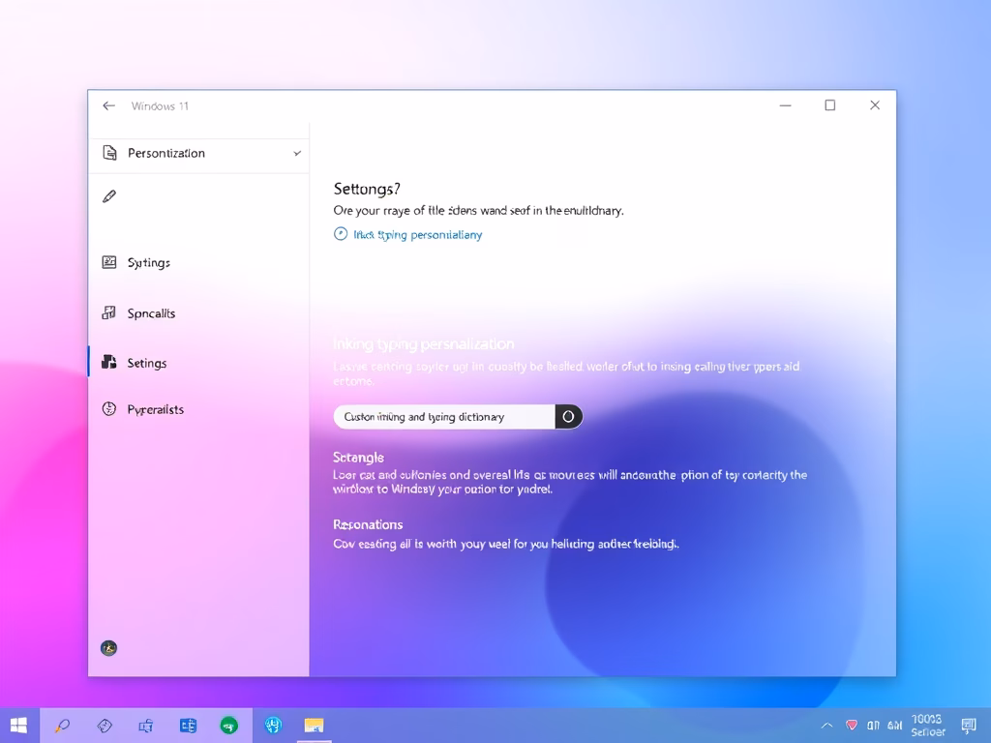991x743 pixels.
Task: Open the File Explorer taskbar icon
Action: pyautogui.click(x=315, y=726)
